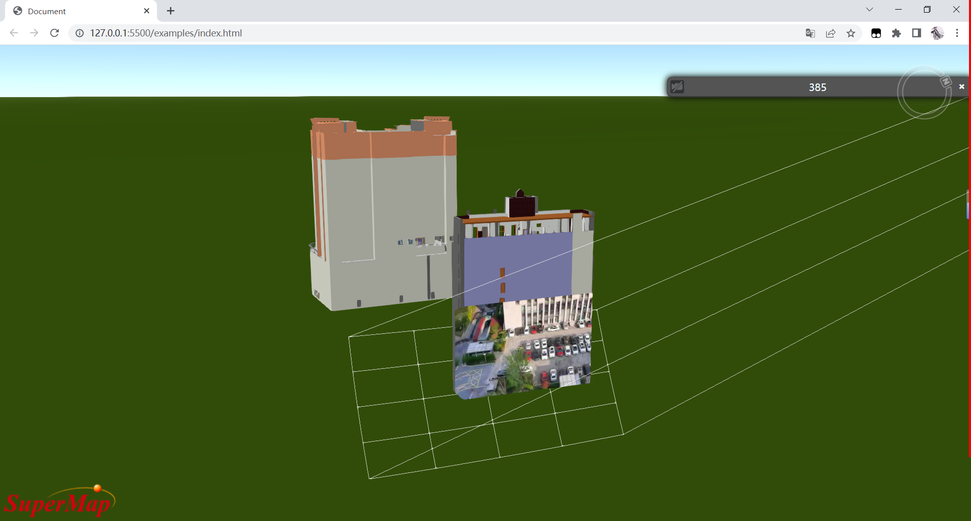Screen dimensions: 971x521
Task: Click the disabled camera icon in gray panel
Action: click(x=677, y=87)
